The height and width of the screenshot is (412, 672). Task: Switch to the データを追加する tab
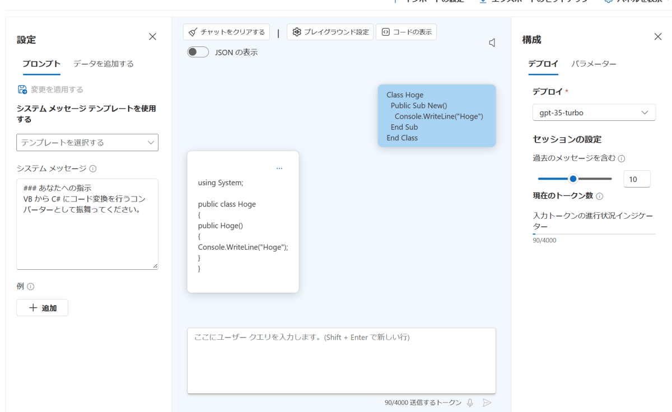click(104, 64)
